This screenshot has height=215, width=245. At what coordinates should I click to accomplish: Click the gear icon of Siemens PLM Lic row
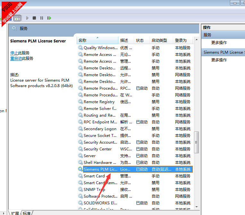(80, 169)
